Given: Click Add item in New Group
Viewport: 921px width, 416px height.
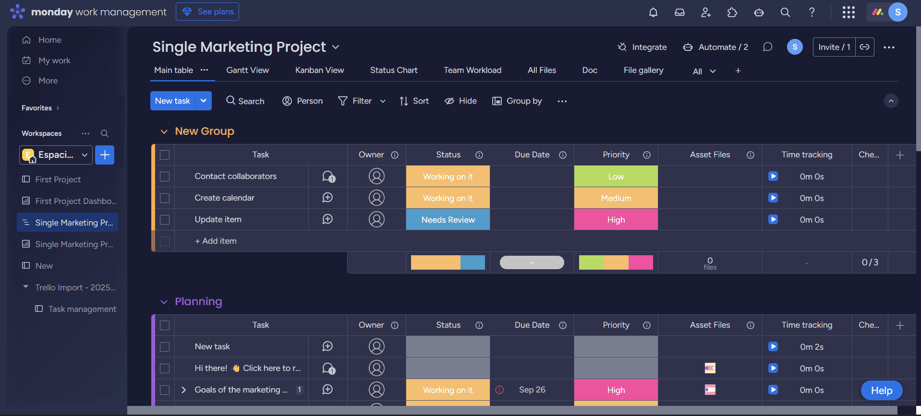Looking at the screenshot, I should (x=216, y=241).
